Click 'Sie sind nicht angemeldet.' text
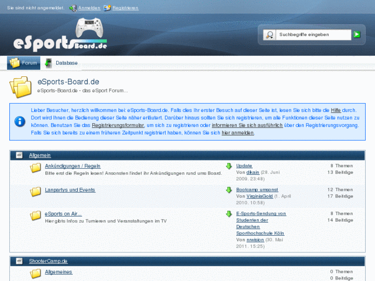375x281 pixels. (x=36, y=8)
